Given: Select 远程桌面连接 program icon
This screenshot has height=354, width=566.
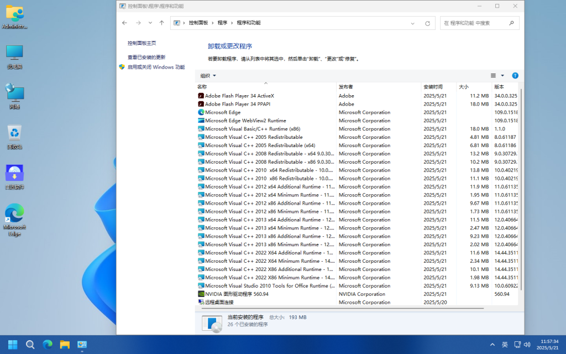Looking at the screenshot, I should point(201,302).
